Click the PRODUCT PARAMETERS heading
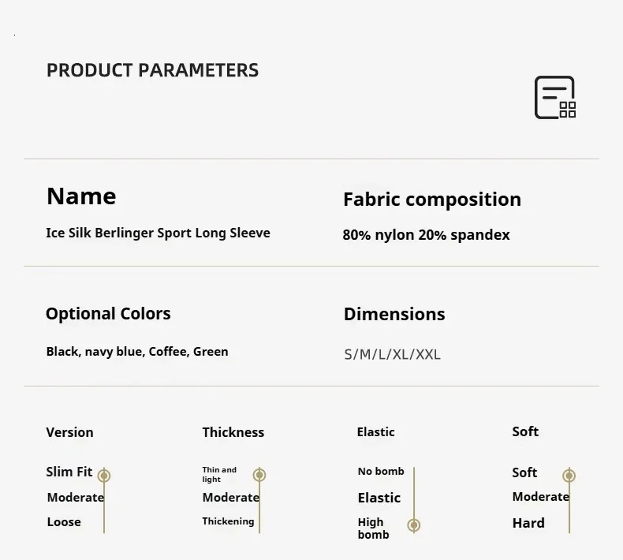 [x=152, y=70]
